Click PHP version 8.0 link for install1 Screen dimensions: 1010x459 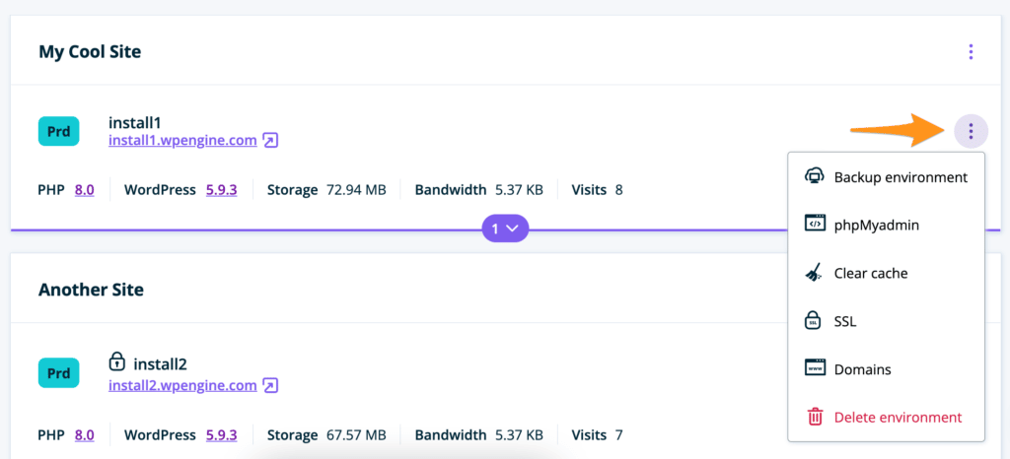84,190
